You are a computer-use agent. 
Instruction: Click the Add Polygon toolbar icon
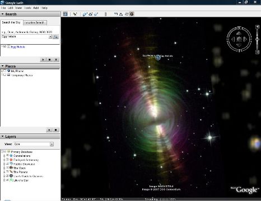(85, 14)
